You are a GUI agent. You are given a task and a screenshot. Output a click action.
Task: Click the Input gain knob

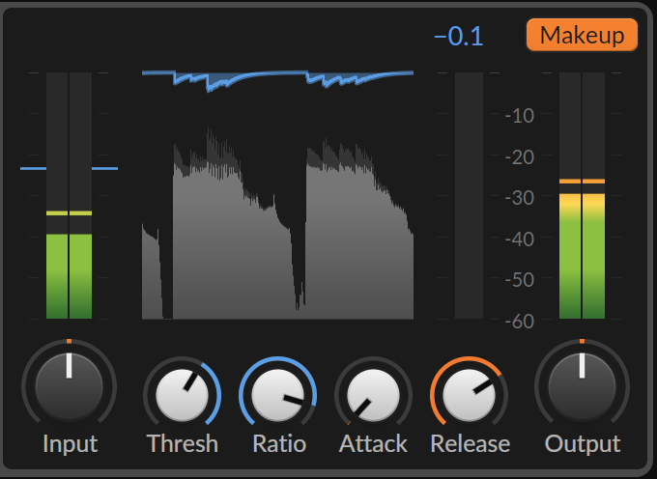tap(70, 386)
